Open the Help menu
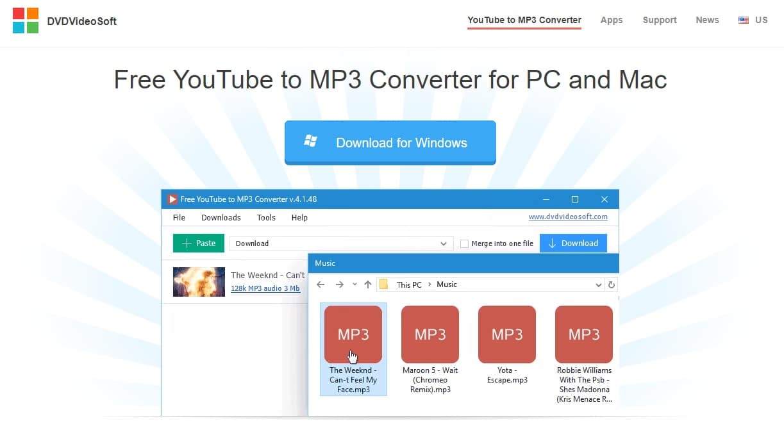The width and height of the screenshot is (784, 421). coord(299,218)
